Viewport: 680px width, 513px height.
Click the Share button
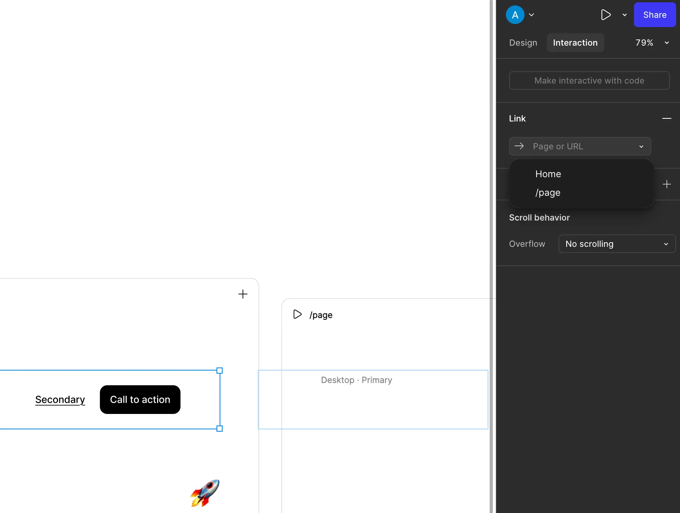[x=654, y=15]
